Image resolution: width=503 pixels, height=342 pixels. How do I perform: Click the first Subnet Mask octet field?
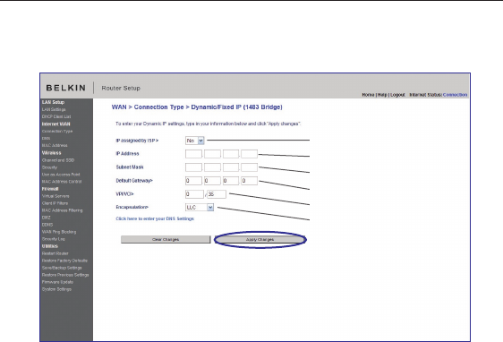[193, 167]
